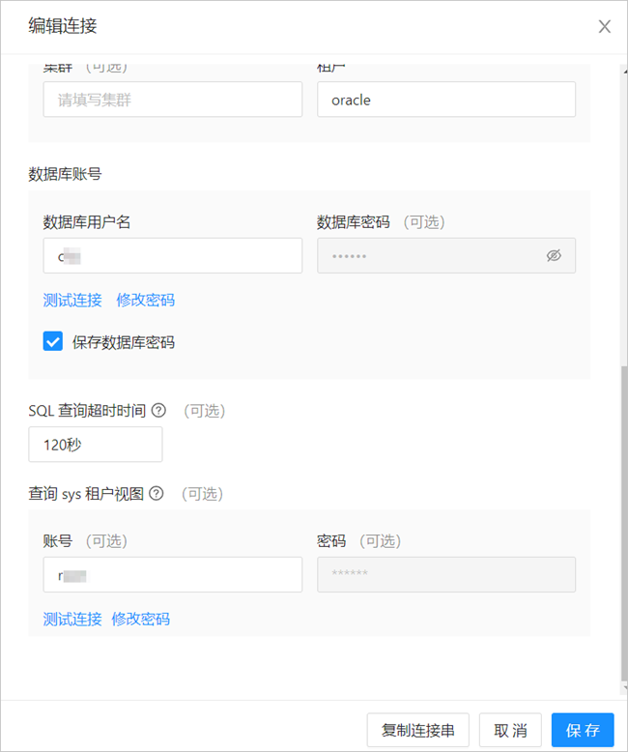This screenshot has width=628, height=752.
Task: Click the 集群 input field
Action: tap(172, 100)
